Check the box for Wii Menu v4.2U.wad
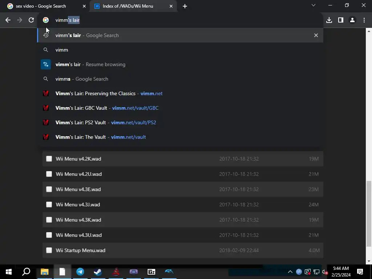This screenshot has width=372, height=279. pyautogui.click(x=49, y=174)
